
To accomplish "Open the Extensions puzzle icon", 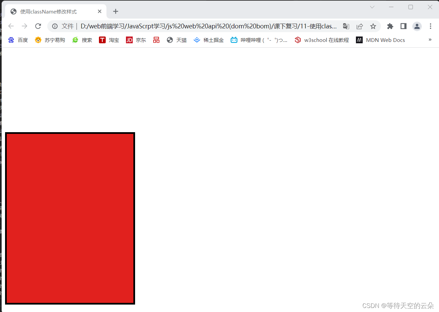I will coord(390,26).
